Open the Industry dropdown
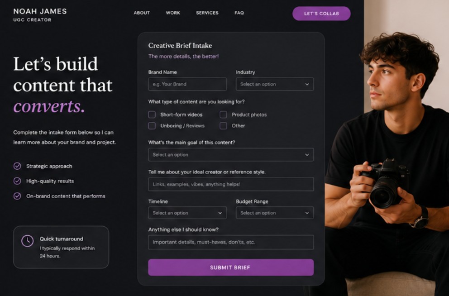449x296 pixels. click(x=275, y=84)
